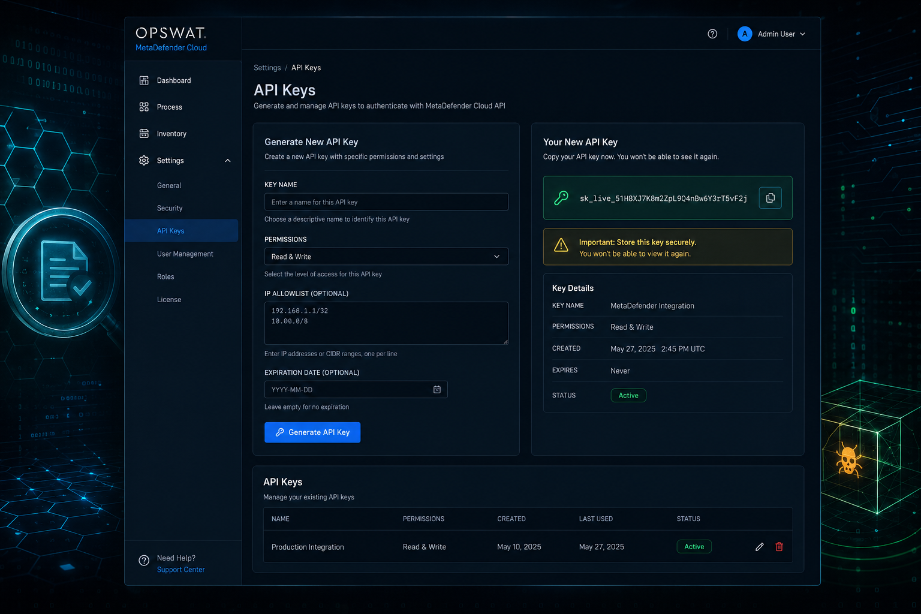Edit the Production Integration key
Image resolution: width=921 pixels, height=614 pixels.
(760, 547)
